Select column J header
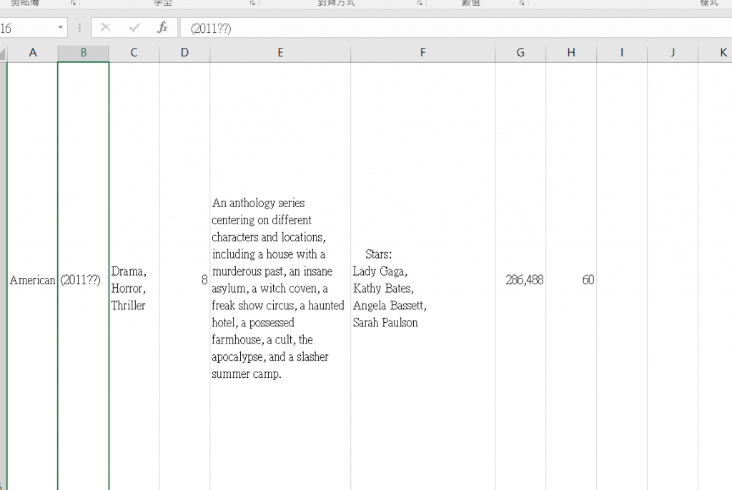Screen dimensions: 732x490 pyautogui.click(x=673, y=53)
